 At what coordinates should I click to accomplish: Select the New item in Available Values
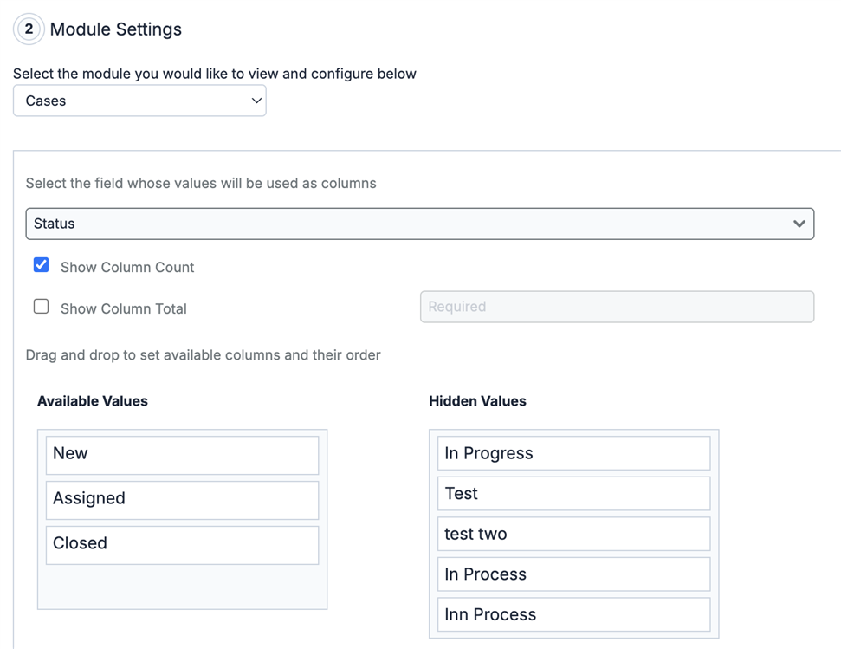point(182,454)
